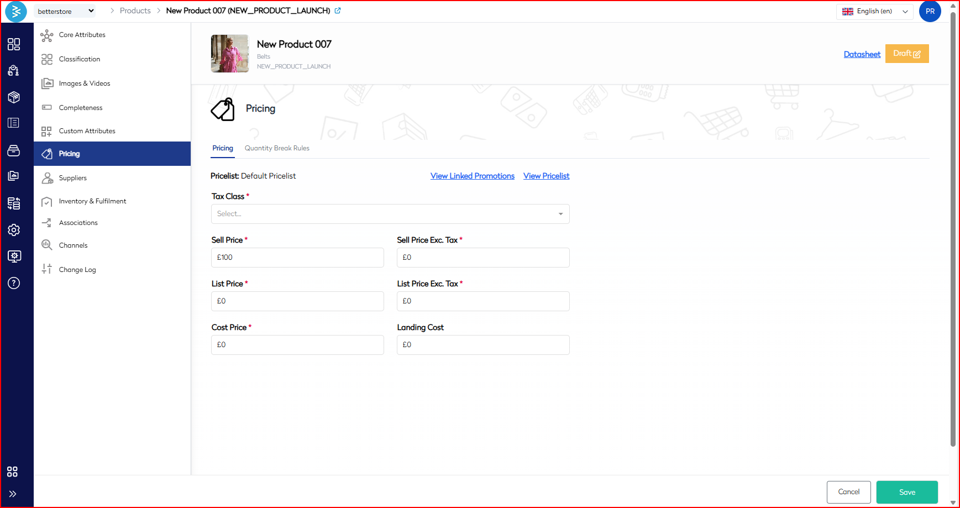
Task: Expand the English (en) language dropdown
Action: [x=874, y=11]
